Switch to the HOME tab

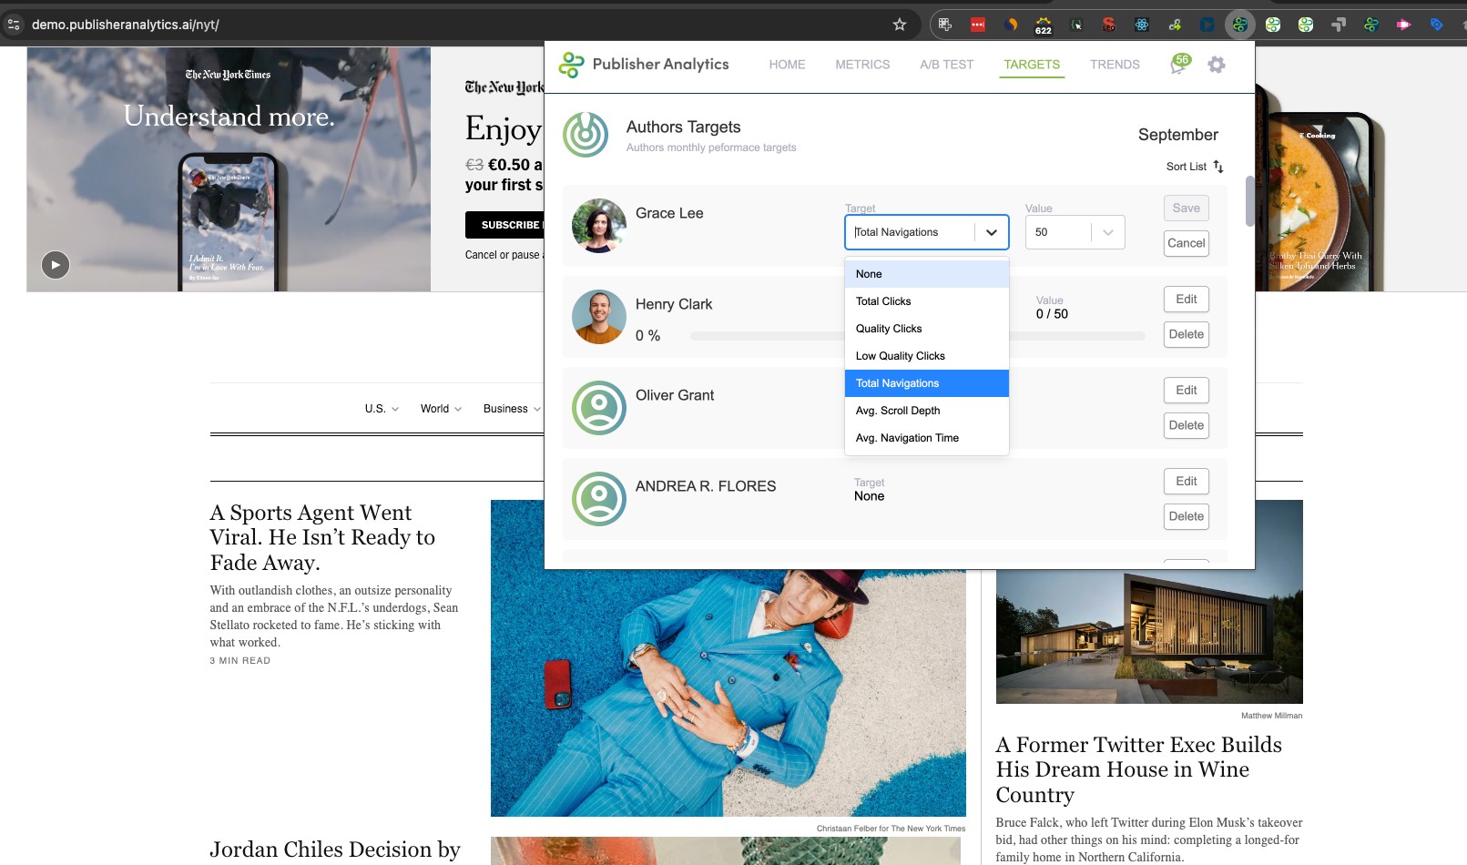[787, 65]
